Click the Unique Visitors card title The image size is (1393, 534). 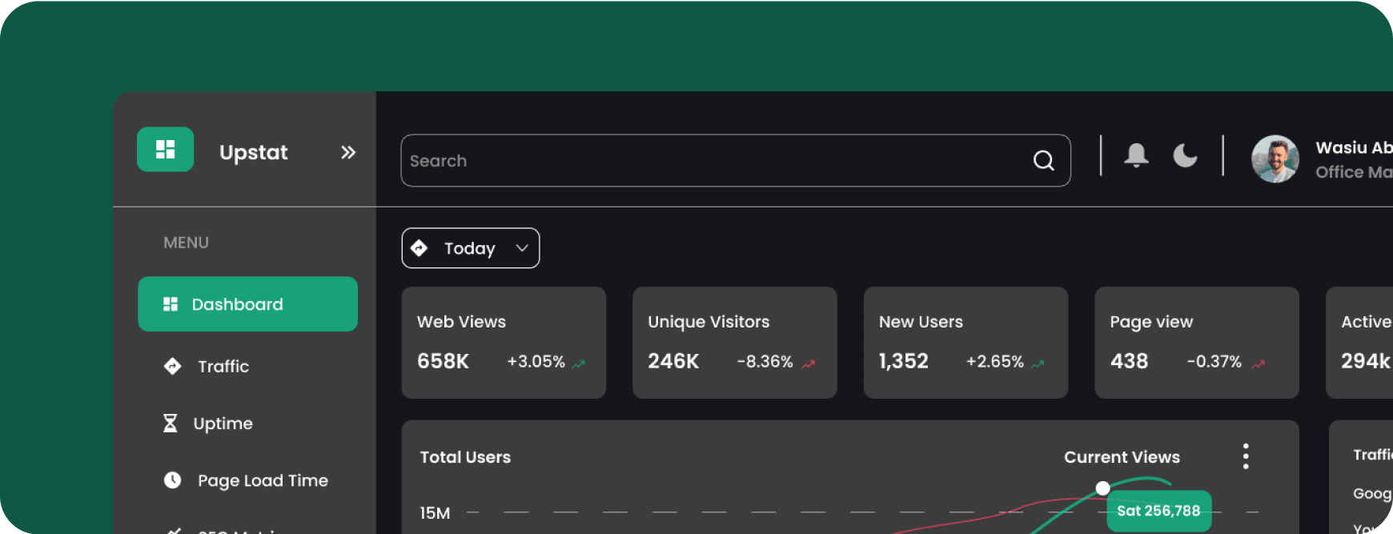coord(709,322)
